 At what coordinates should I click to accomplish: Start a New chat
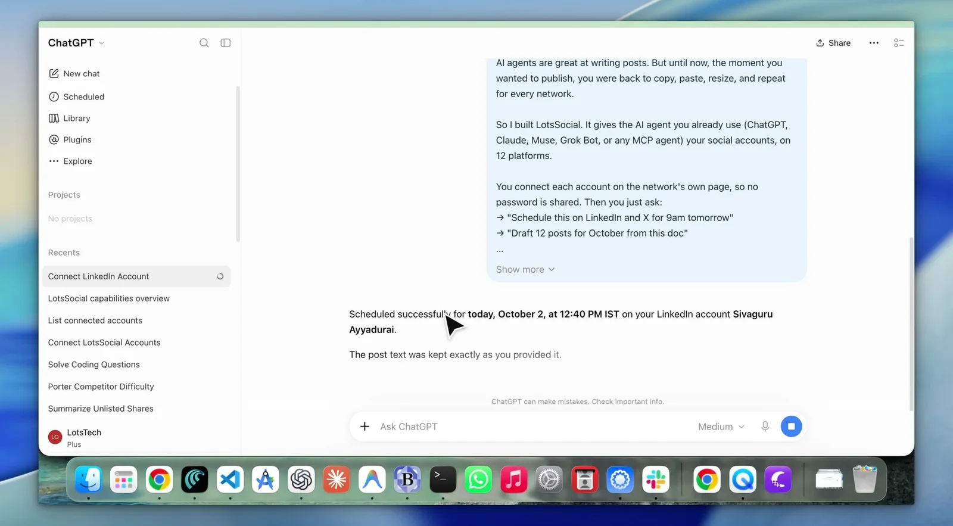(x=82, y=74)
